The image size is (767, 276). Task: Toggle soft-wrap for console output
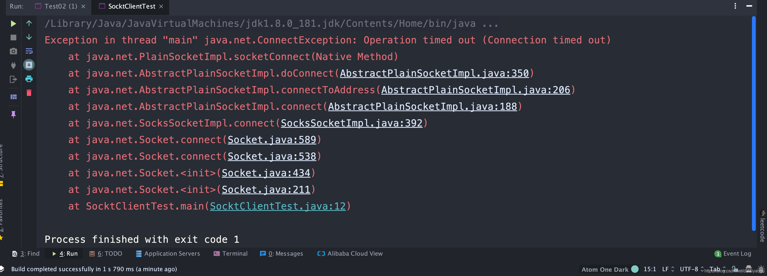[x=29, y=51]
